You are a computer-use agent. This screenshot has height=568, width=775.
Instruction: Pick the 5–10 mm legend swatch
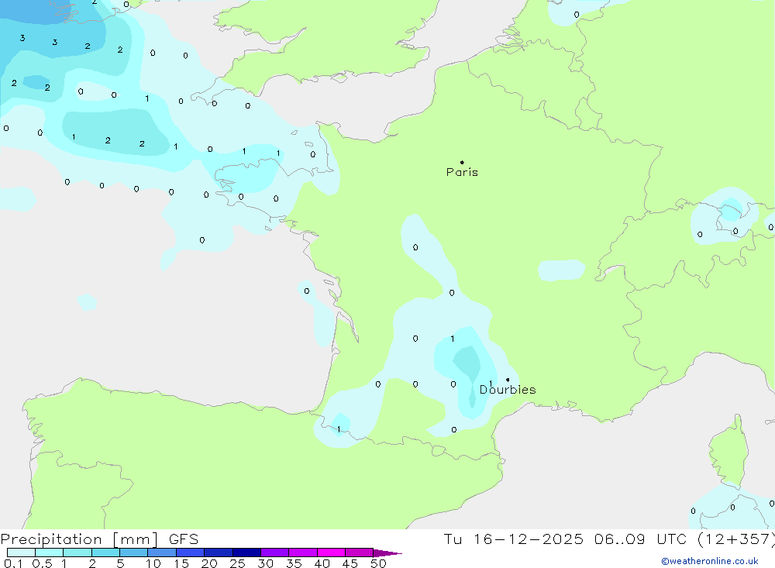click(x=134, y=553)
